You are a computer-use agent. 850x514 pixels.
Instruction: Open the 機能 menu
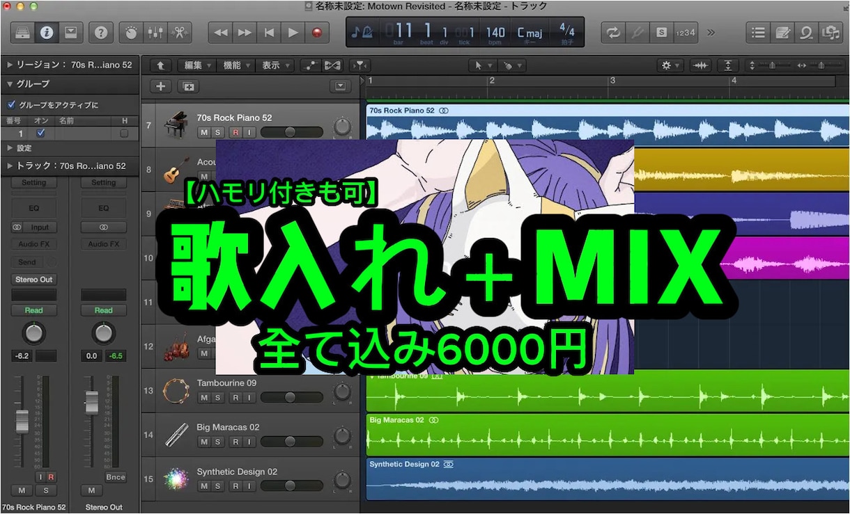coord(236,65)
